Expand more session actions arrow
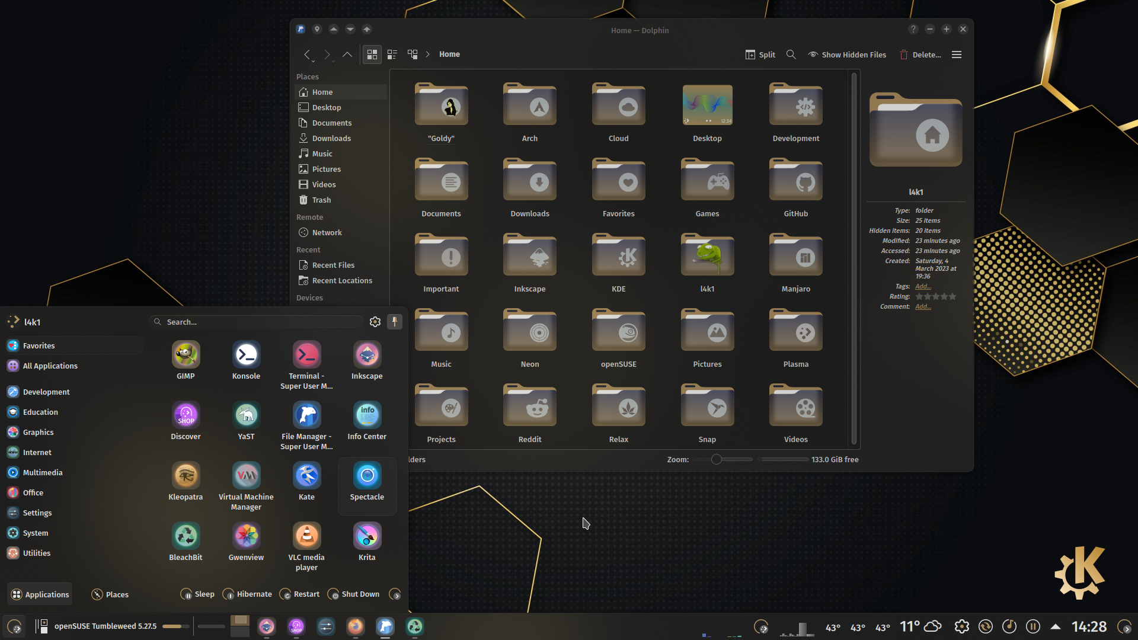The width and height of the screenshot is (1138, 640). (395, 594)
